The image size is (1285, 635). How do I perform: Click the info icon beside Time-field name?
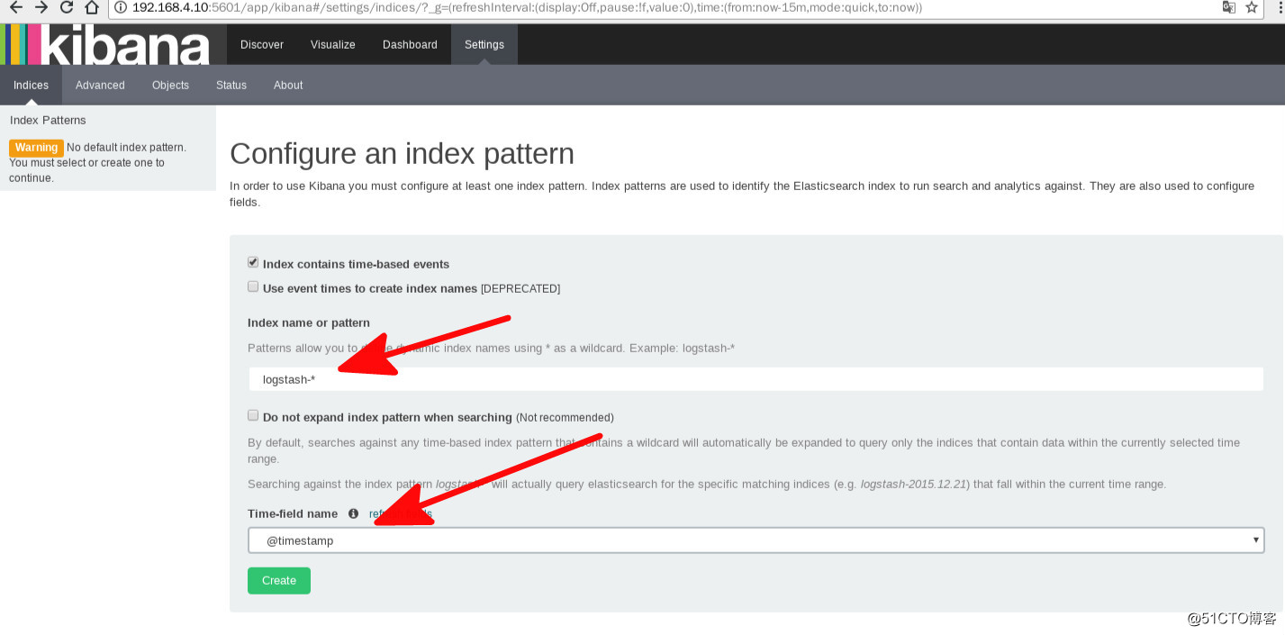coord(353,513)
